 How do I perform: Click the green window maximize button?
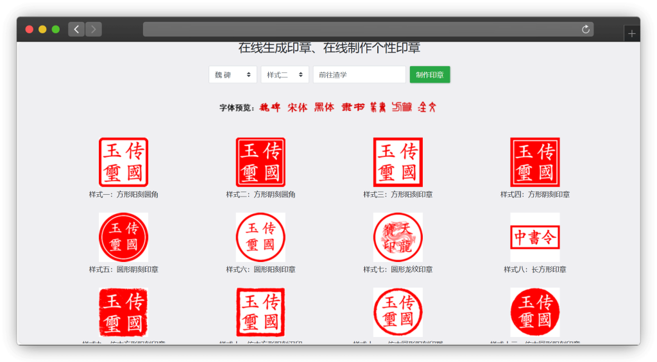tap(56, 29)
